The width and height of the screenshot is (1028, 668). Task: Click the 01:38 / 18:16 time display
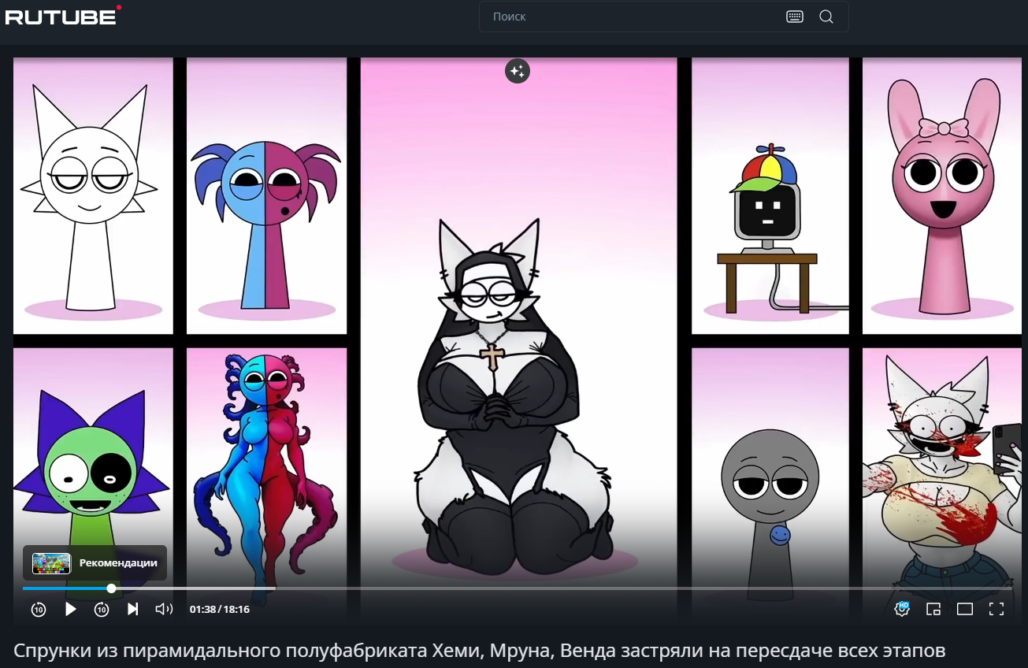[x=220, y=609]
